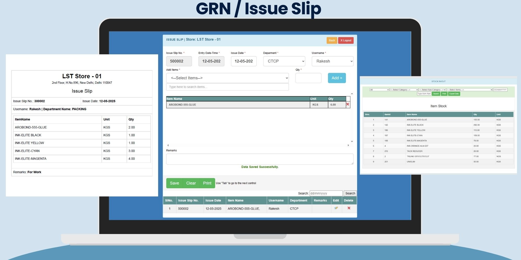Click Export Data in stock panel
This screenshot has height=260, width=521.
point(454,94)
